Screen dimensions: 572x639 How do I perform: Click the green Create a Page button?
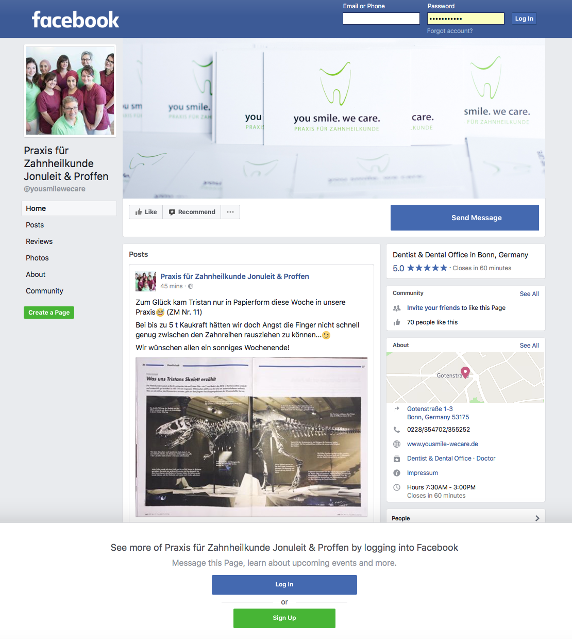coord(49,313)
